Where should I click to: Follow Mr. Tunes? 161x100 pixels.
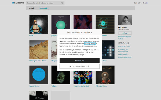[125, 33]
